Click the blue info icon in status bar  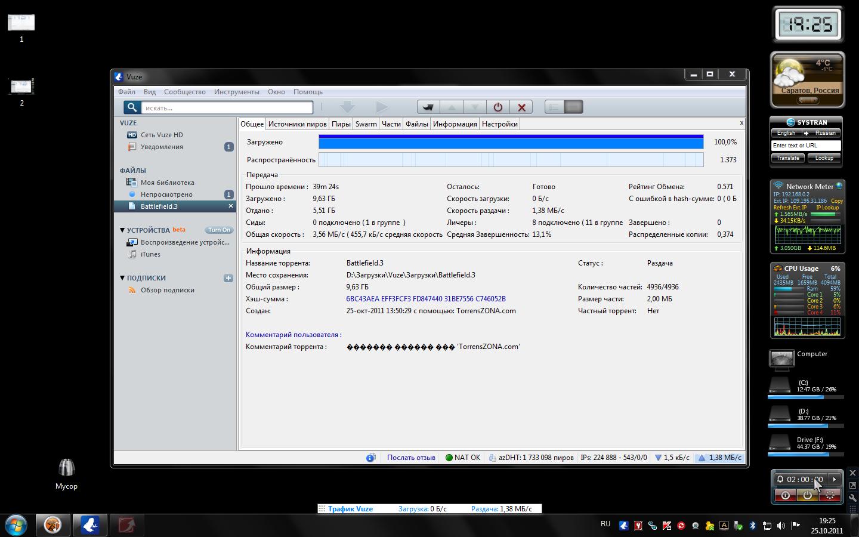tap(370, 458)
